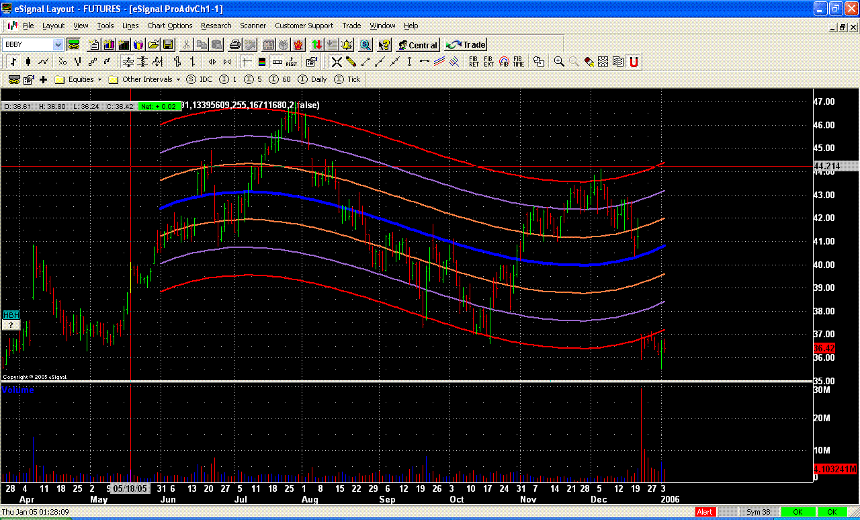The height and width of the screenshot is (520, 860).
Task: Open the Chart Options menu
Action: [x=169, y=26]
